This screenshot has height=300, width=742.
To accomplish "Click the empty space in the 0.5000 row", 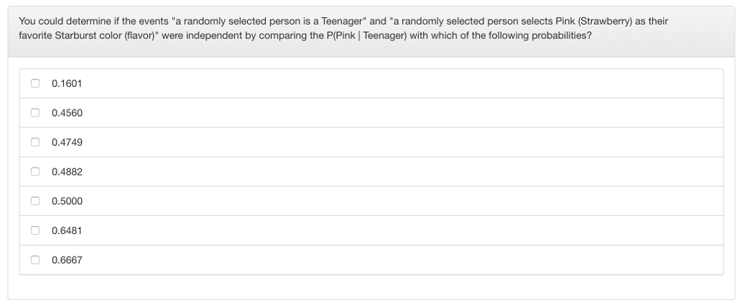I will coord(435,201).
